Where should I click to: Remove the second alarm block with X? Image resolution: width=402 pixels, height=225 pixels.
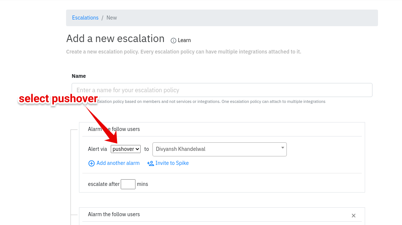tap(353, 215)
